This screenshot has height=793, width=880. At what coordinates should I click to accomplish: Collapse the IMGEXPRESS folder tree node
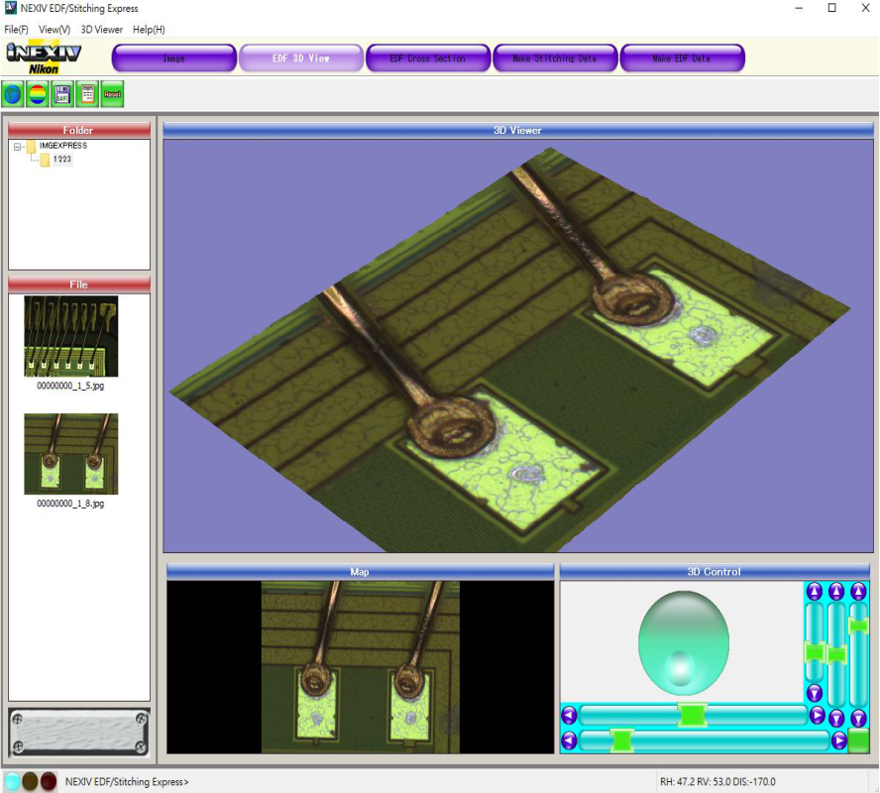click(18, 146)
